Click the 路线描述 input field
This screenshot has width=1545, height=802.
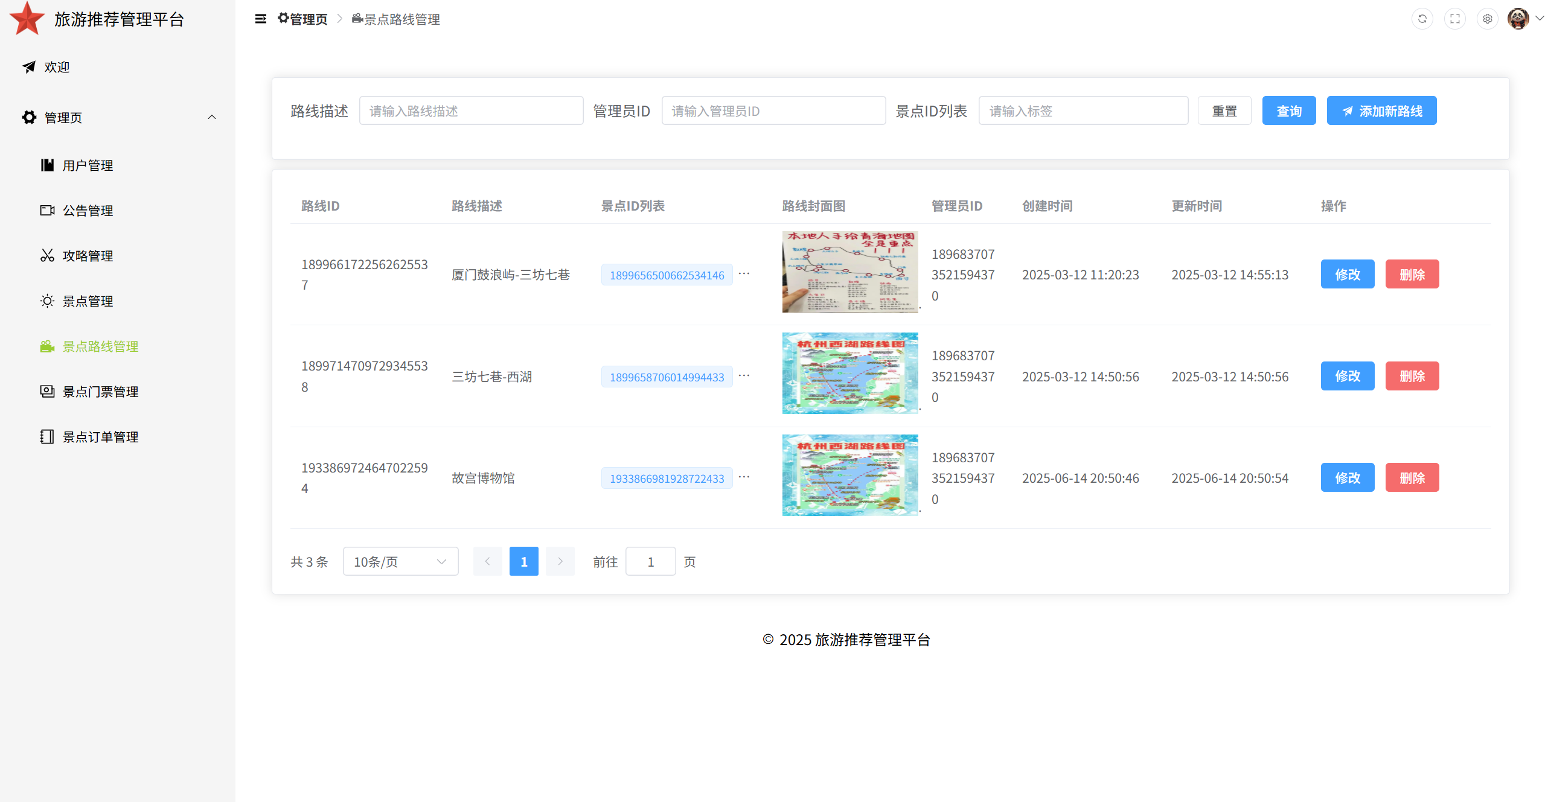click(x=471, y=111)
